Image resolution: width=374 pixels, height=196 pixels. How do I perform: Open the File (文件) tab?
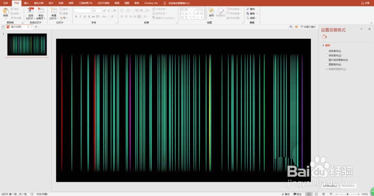6,3
